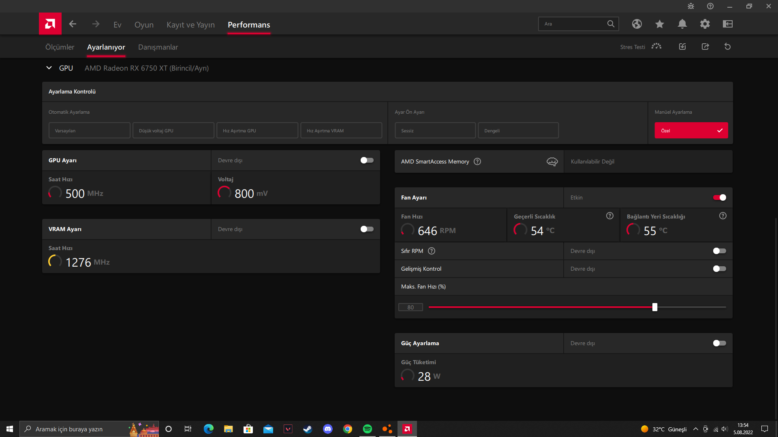Screen dimensions: 778x437
Task: Open Geçerli Sıcaklık help icon
Action: click(610, 216)
